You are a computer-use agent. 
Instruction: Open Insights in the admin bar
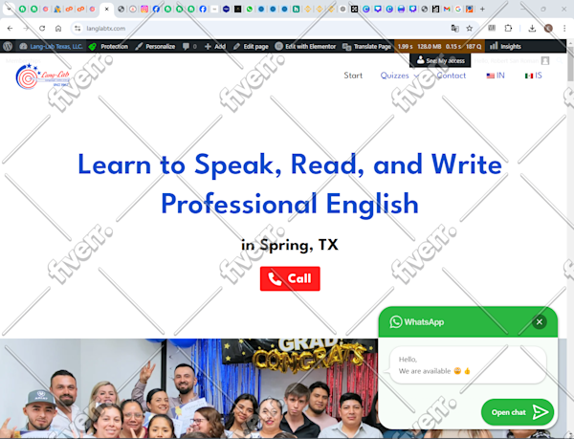(505, 46)
